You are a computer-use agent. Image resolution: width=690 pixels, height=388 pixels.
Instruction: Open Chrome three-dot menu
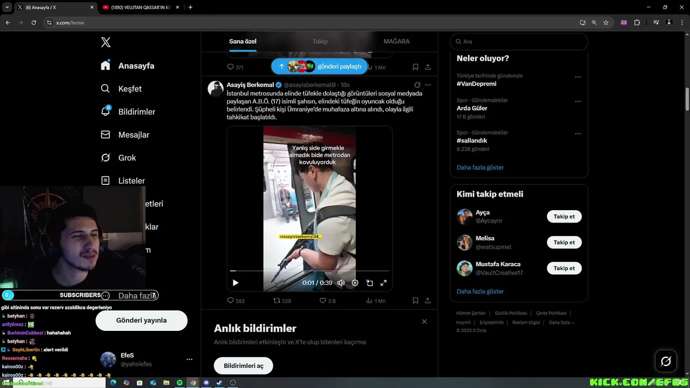682,23
